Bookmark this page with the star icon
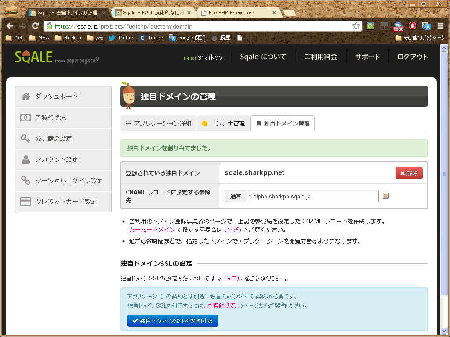450x337 pixels. (356, 26)
